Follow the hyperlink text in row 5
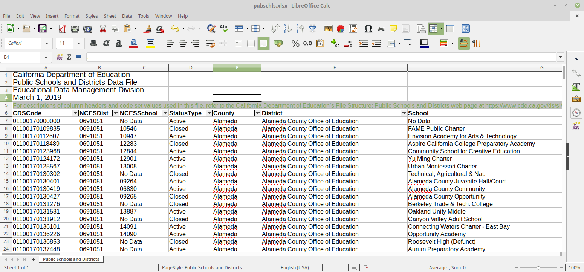This screenshot has height=272, width=584. pyautogui.click(x=287, y=106)
